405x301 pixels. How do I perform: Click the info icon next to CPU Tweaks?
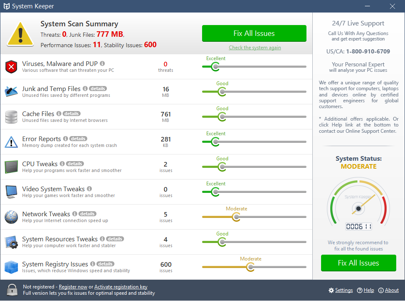tap(62, 164)
